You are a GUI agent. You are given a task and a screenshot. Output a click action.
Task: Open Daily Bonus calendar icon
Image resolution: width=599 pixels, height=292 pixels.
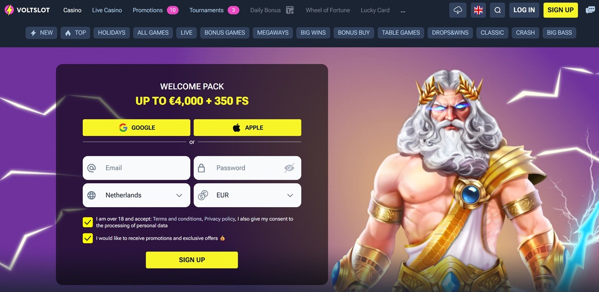290,10
